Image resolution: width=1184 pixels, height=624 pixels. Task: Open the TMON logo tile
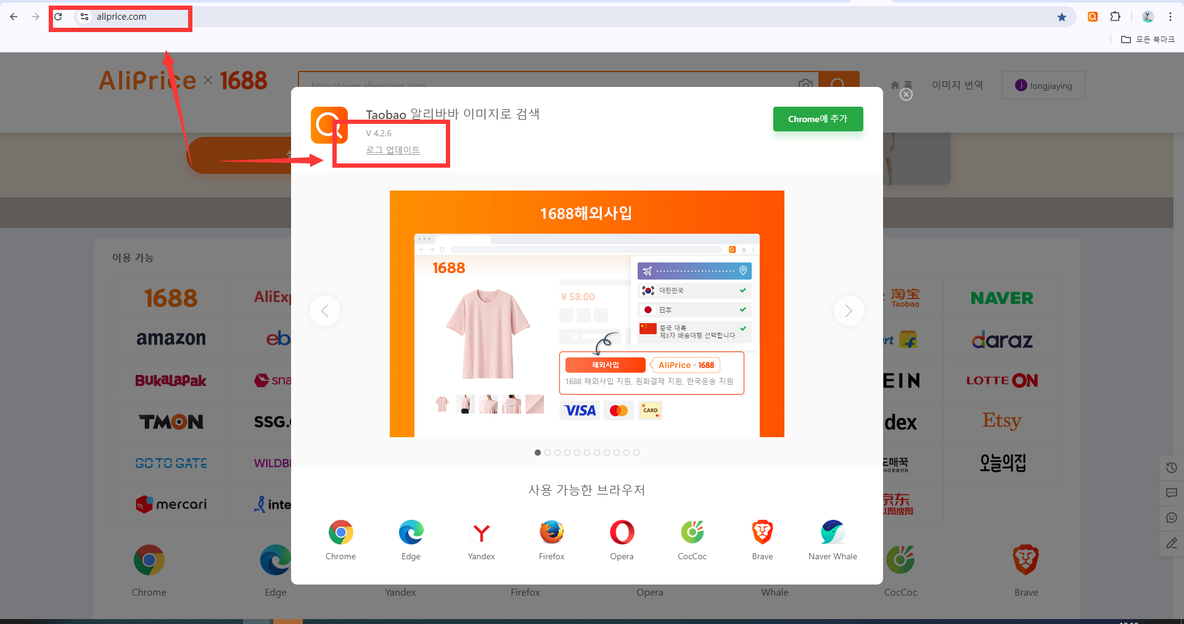[171, 422]
